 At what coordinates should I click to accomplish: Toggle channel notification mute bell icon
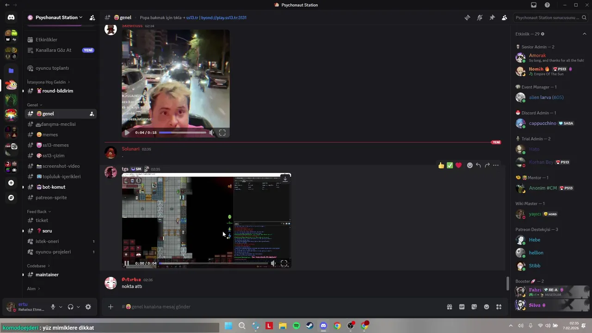[480, 18]
